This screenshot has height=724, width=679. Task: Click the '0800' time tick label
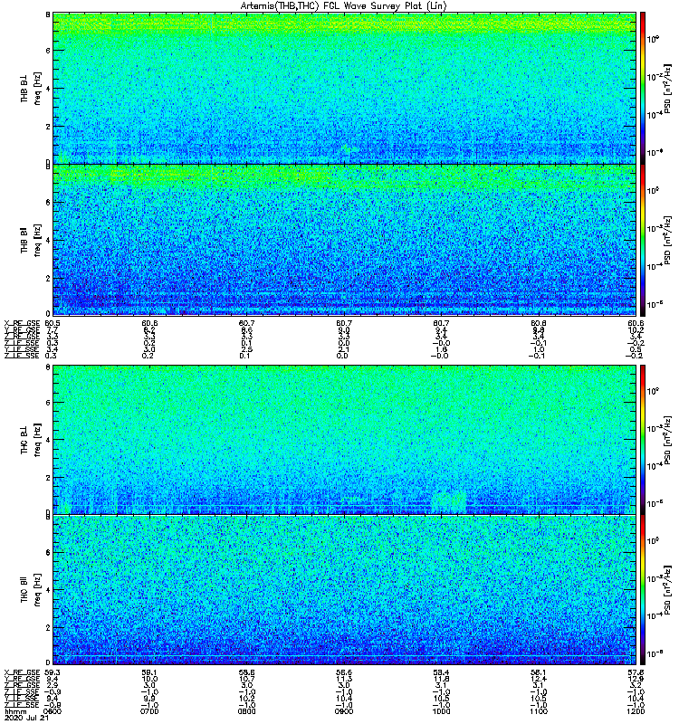(x=246, y=711)
